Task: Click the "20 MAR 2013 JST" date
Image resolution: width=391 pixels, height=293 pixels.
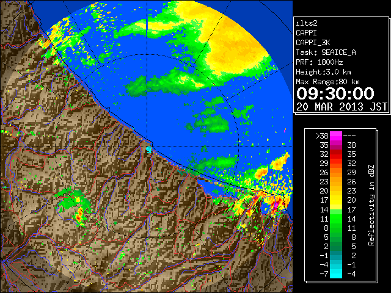Action: [342, 107]
